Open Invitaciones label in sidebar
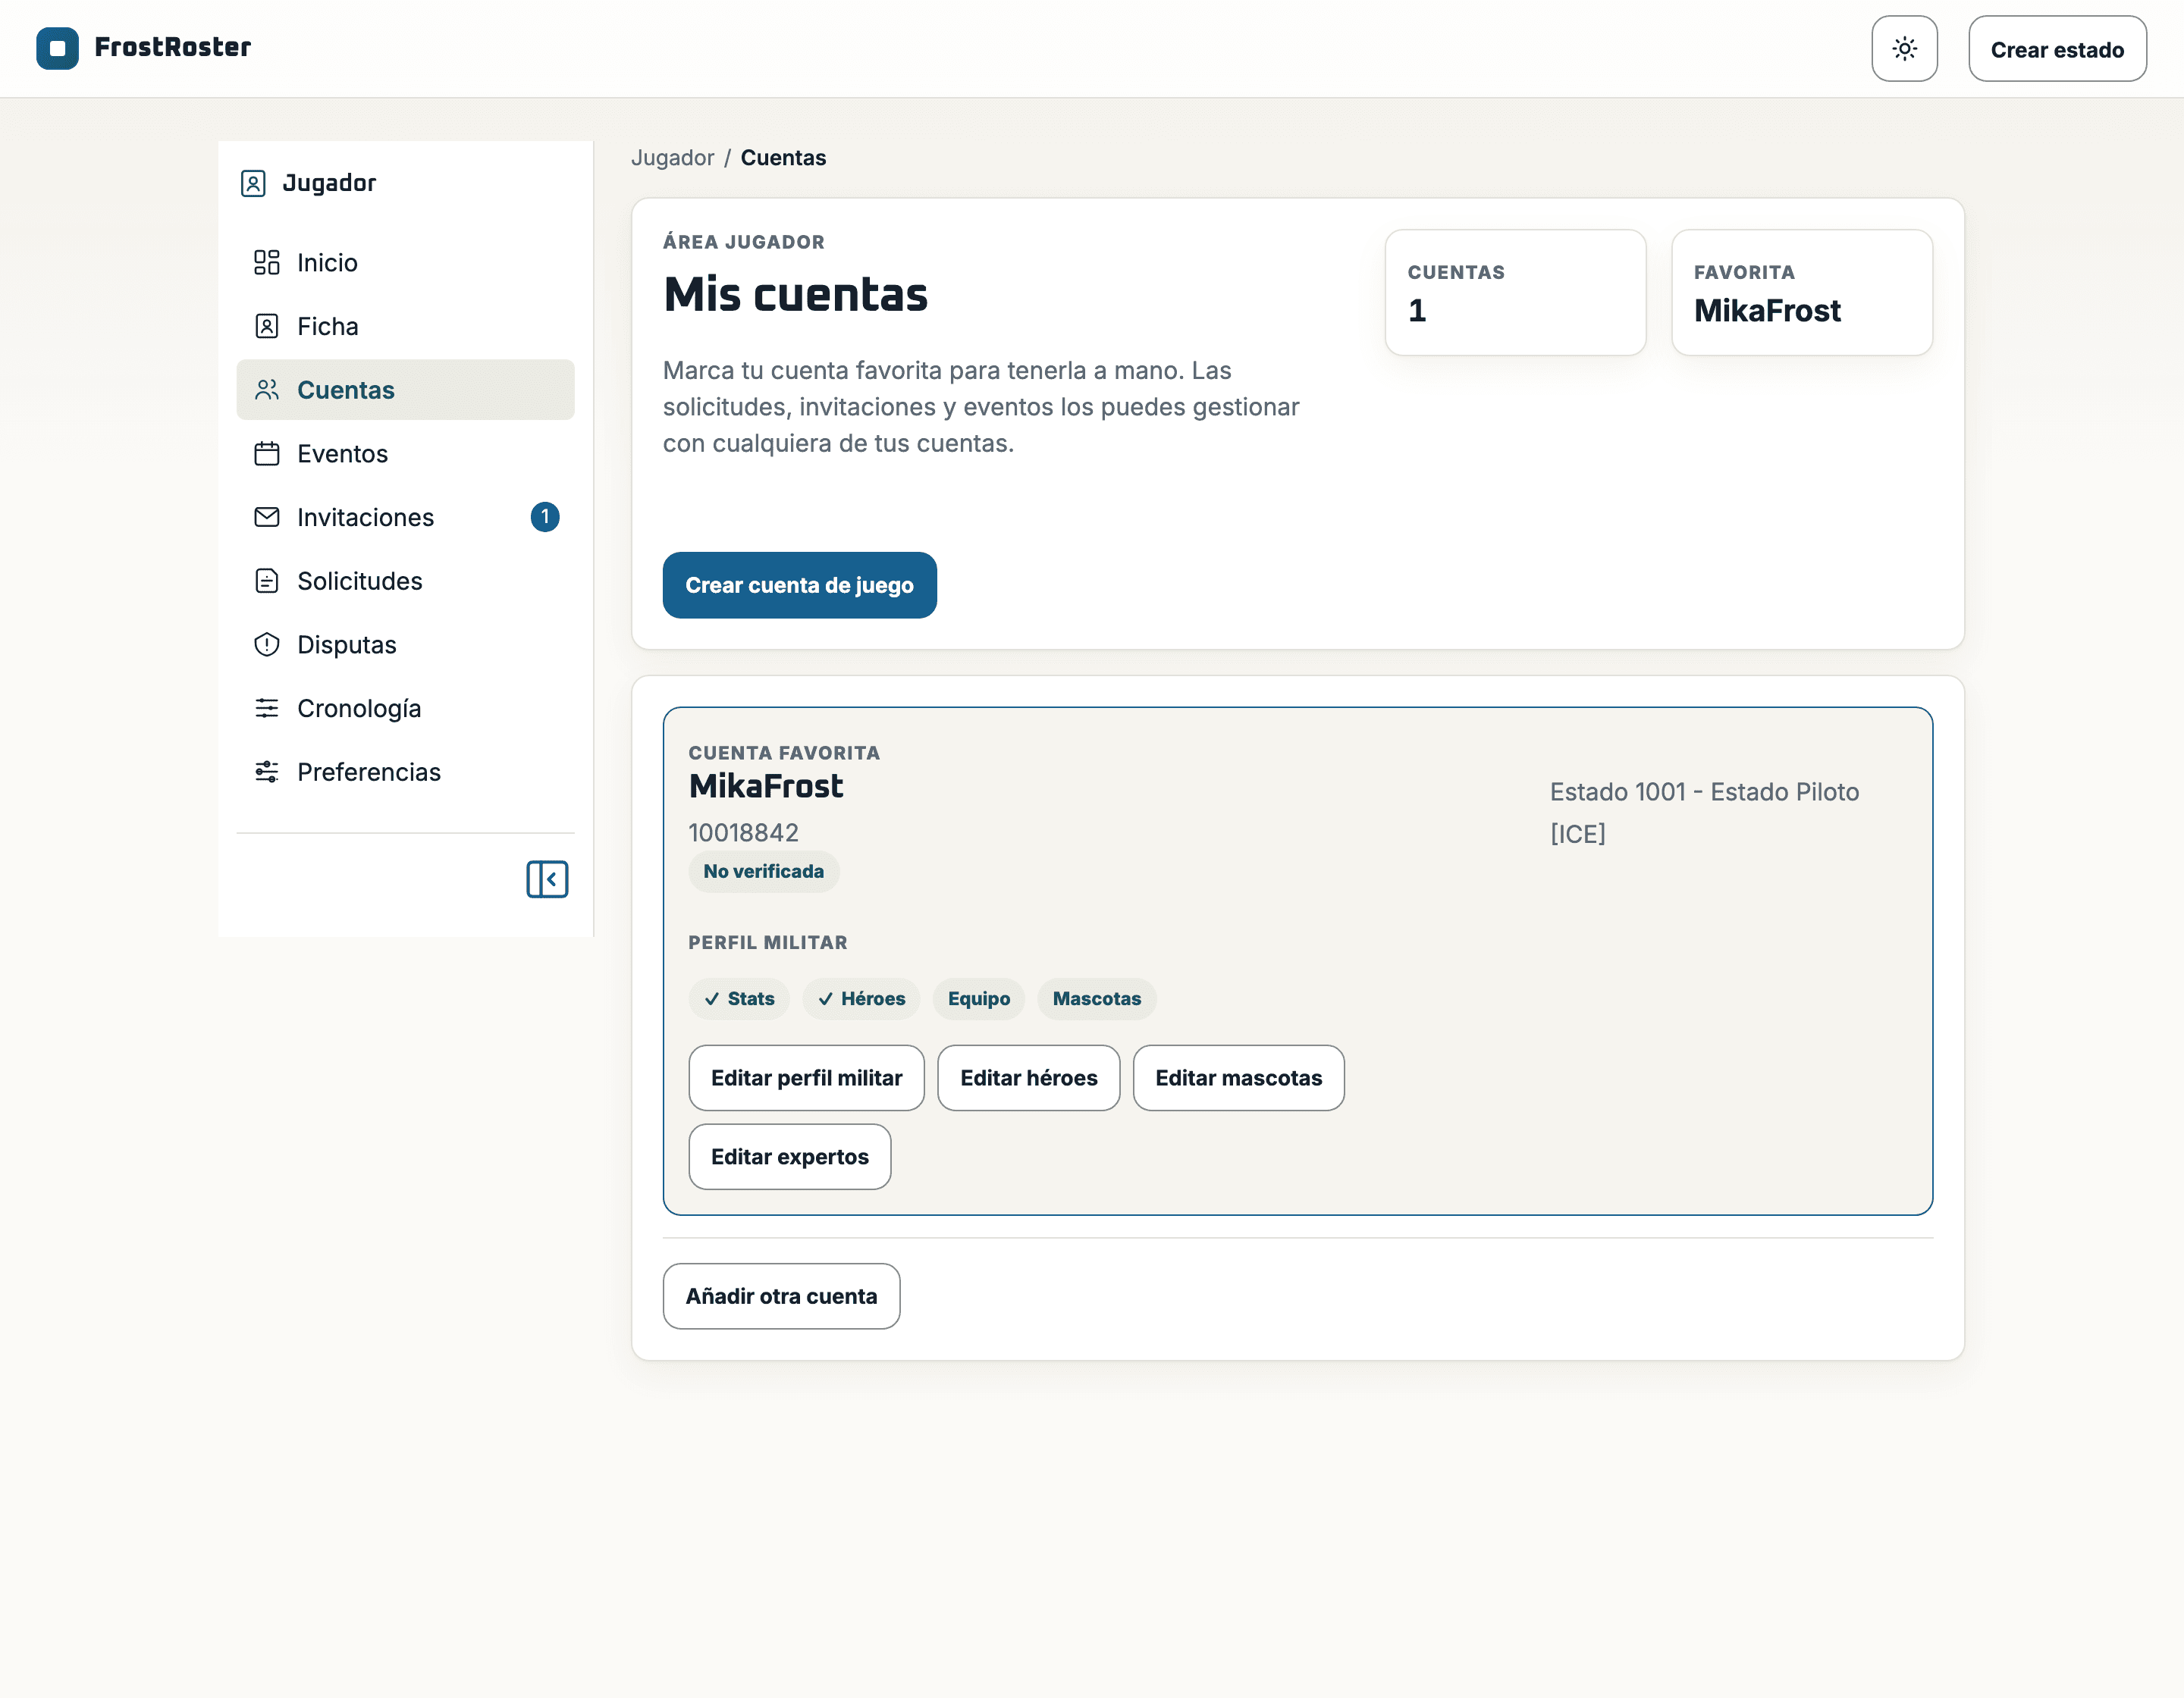This screenshot has width=2184, height=1698. 366,518
